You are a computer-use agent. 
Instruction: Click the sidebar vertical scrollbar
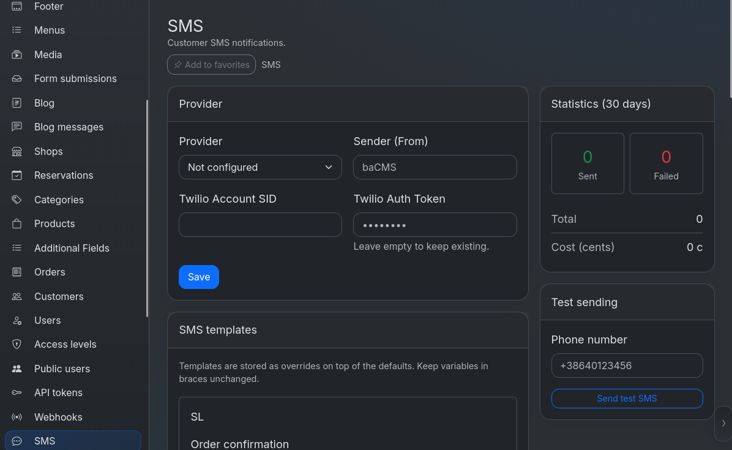click(x=147, y=208)
